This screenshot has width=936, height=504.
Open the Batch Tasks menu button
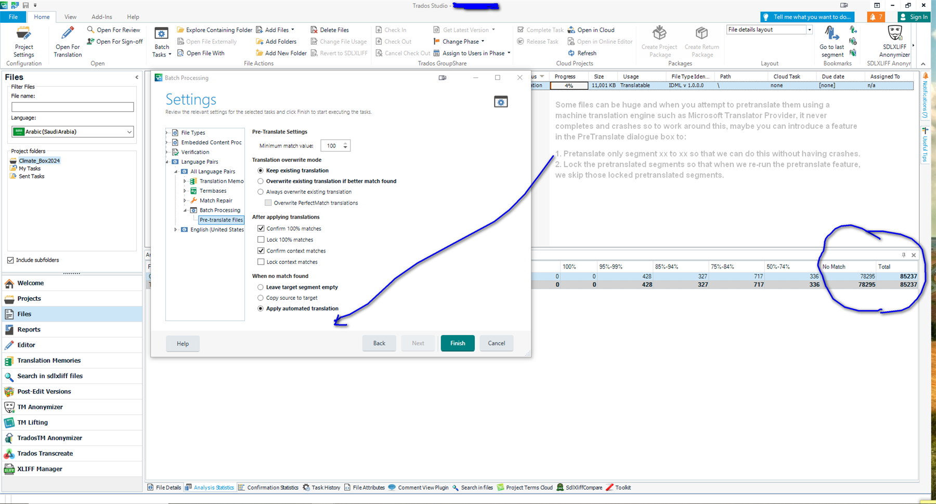(x=162, y=42)
